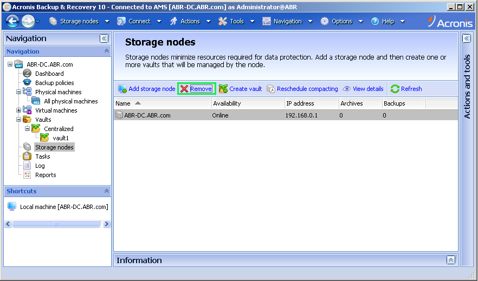This screenshot has width=478, height=281.
Task: Click the vault1 folder icon
Action: (x=44, y=138)
